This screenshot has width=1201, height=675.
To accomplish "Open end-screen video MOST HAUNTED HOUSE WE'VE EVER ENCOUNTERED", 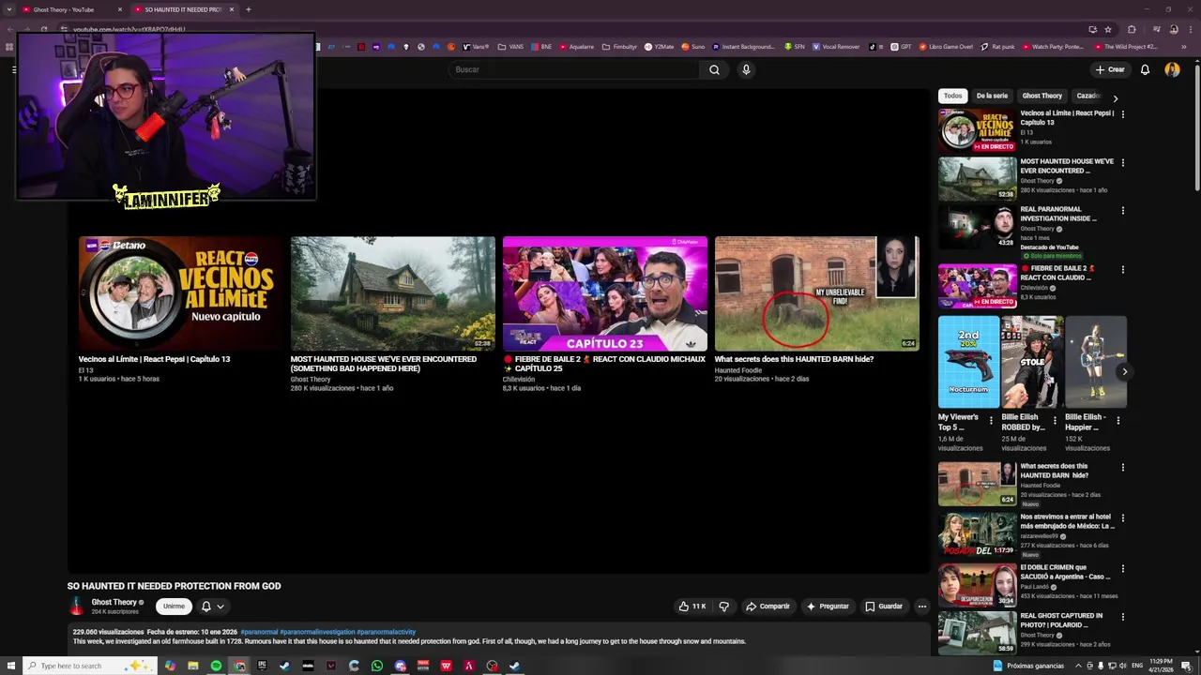I will [x=393, y=313].
